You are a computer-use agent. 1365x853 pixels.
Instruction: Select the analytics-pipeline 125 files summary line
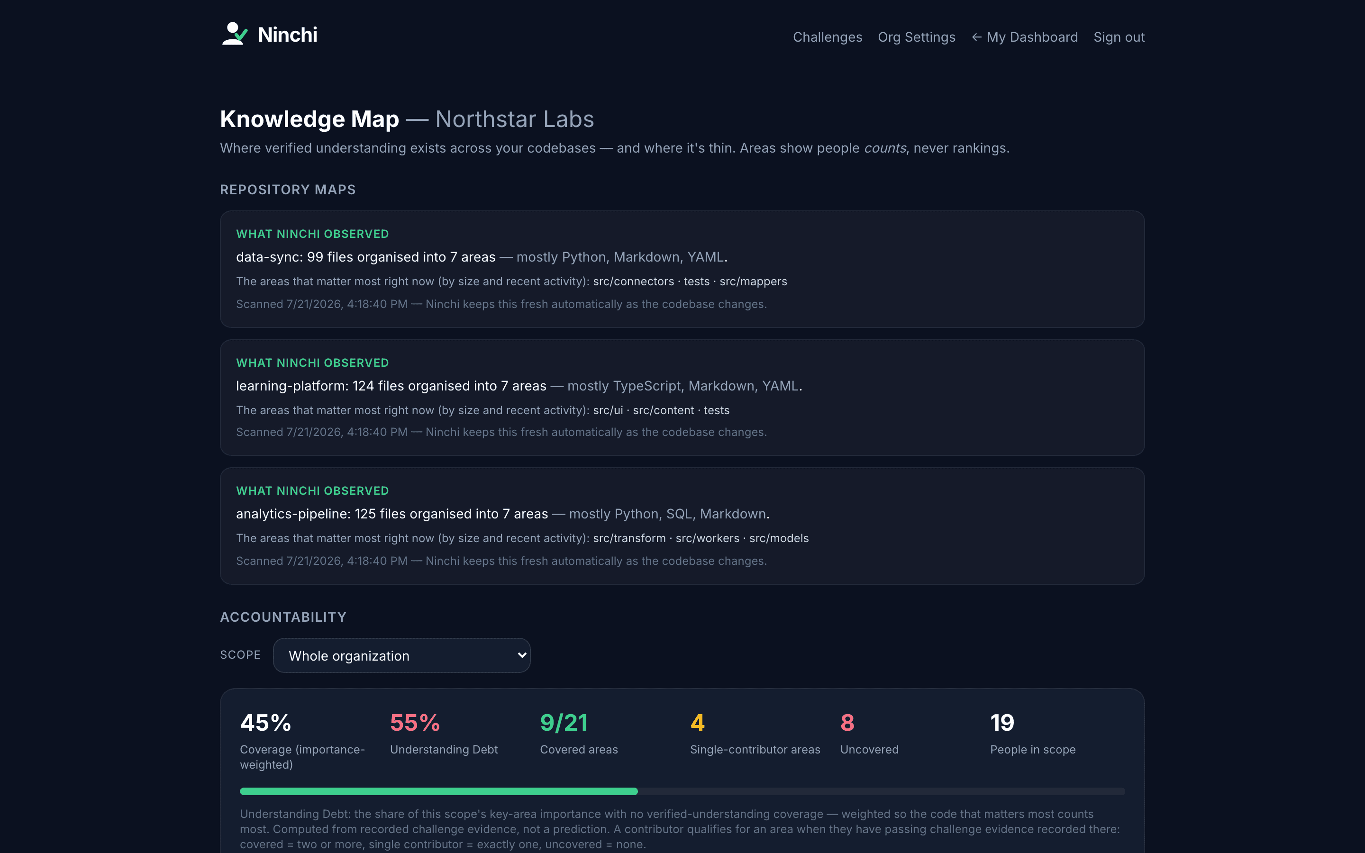coord(502,514)
